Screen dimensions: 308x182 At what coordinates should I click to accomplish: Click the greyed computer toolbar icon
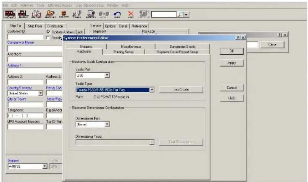pos(144,14)
